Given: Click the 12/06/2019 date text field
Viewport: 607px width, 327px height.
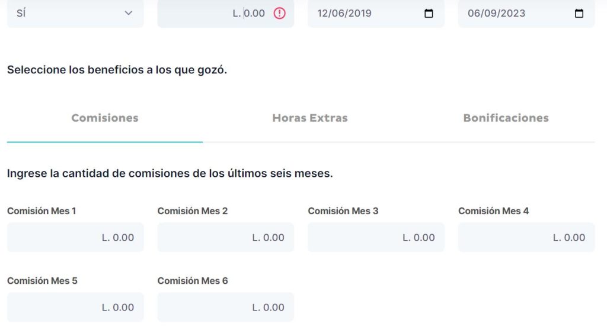Looking at the screenshot, I should pyautogui.click(x=356, y=13).
